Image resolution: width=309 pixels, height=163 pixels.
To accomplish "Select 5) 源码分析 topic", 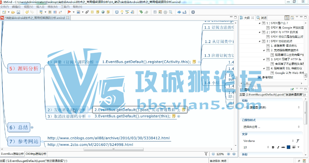I will tap(24, 68).
